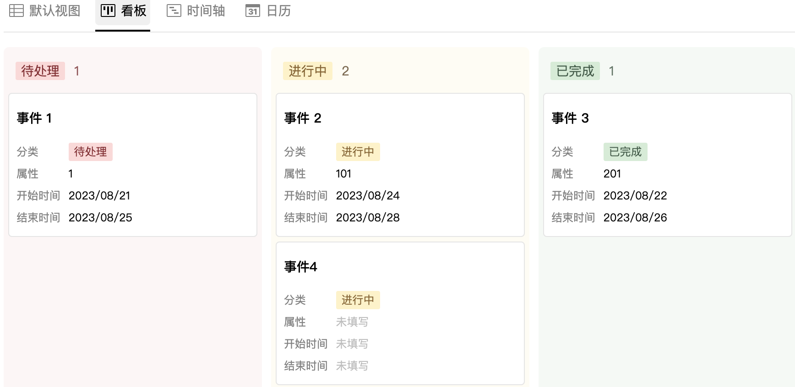Open the 事件 1 card title
Screen dimensions: 795x387
(34, 118)
